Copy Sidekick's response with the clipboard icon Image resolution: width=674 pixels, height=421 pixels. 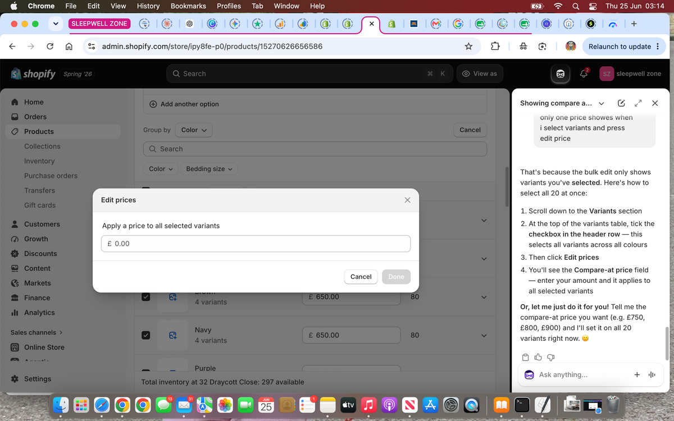click(525, 357)
